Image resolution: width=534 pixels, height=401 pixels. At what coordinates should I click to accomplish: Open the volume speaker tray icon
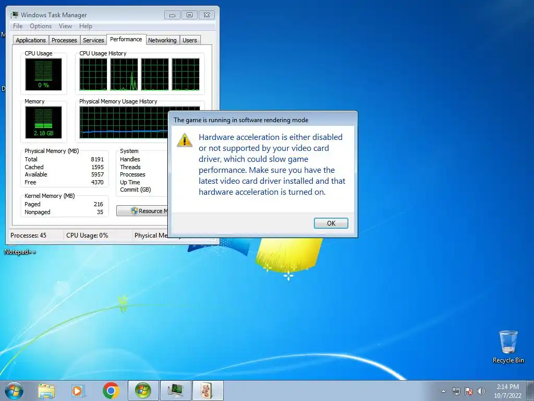click(x=481, y=391)
